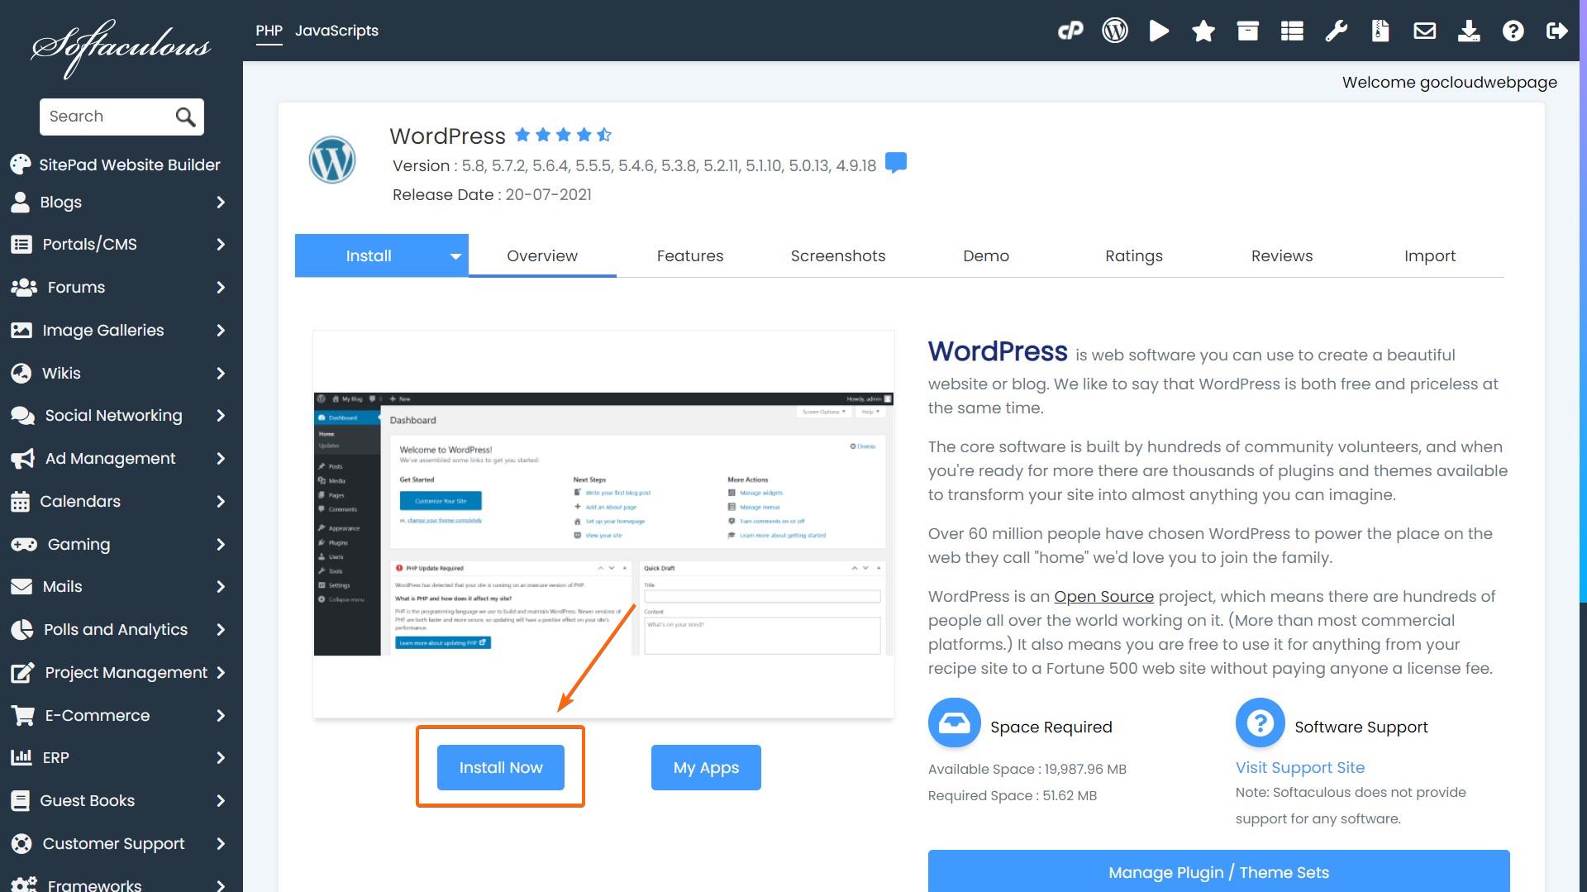
Task: Open the help question mark icon
Action: (x=1513, y=31)
